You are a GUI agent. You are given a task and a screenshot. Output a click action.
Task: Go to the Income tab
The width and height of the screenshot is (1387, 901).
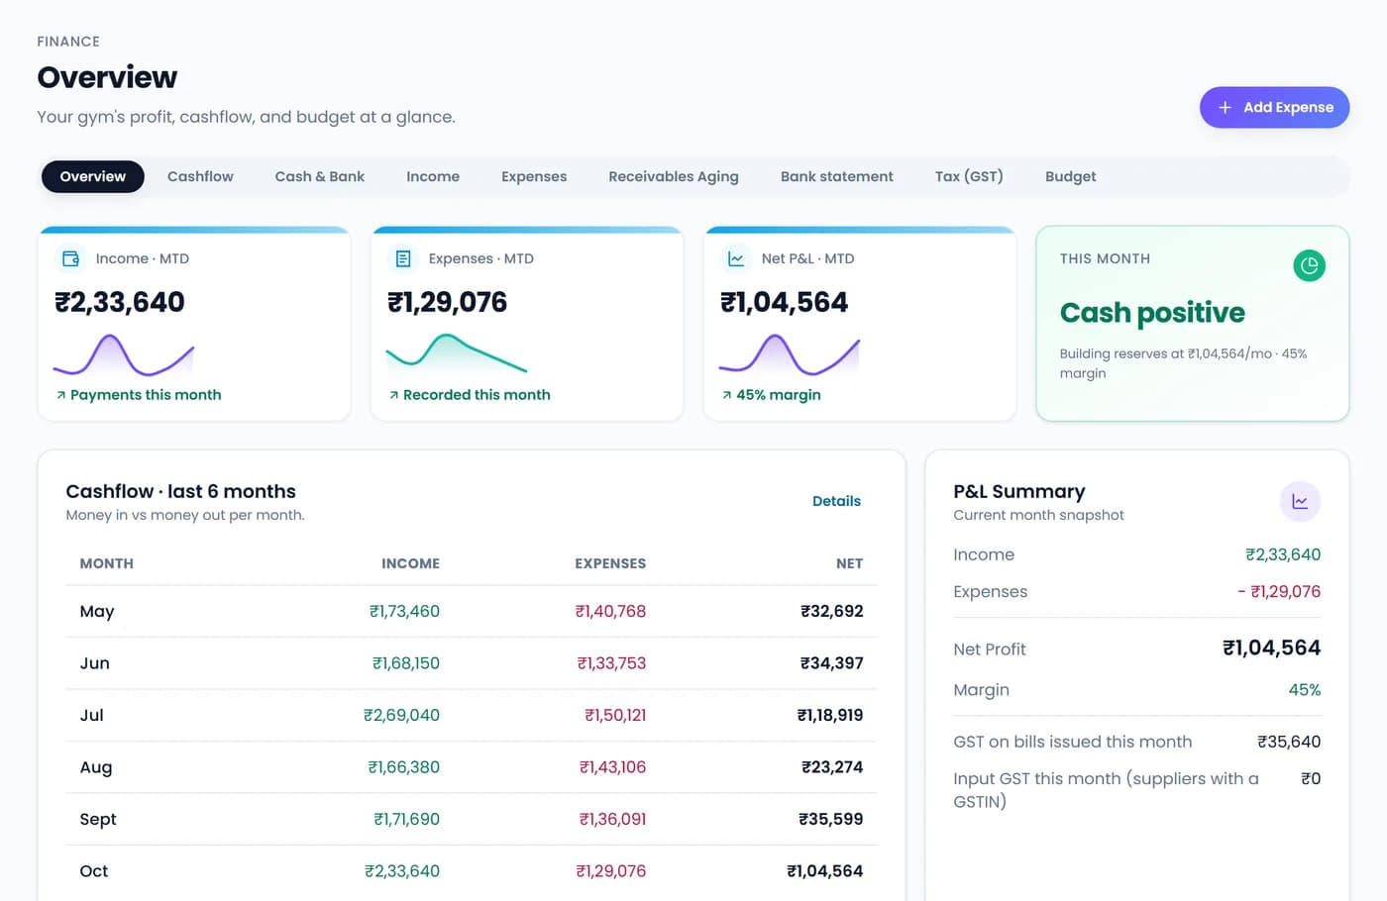click(433, 176)
